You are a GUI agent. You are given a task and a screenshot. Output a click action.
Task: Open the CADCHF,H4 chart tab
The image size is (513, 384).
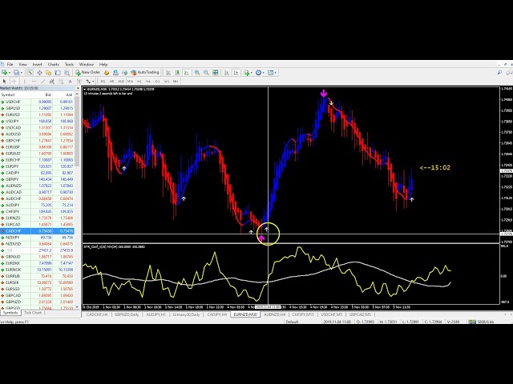point(98,314)
